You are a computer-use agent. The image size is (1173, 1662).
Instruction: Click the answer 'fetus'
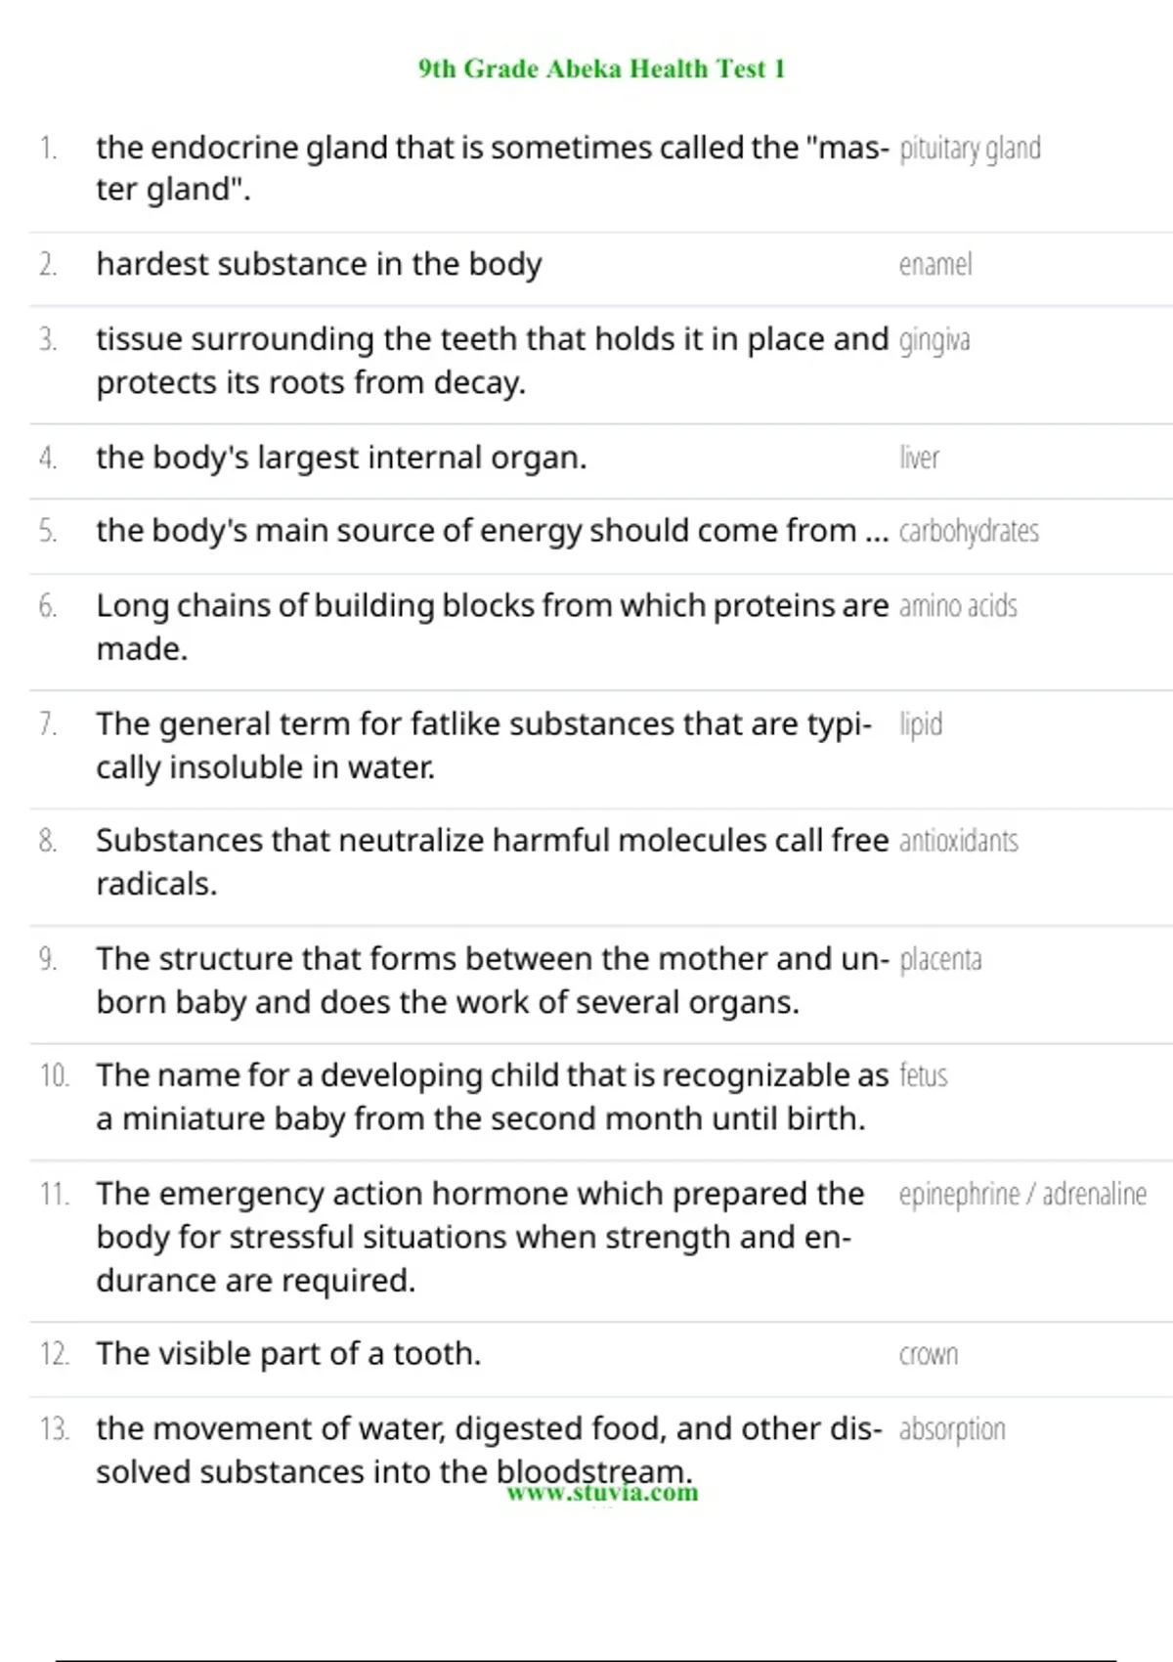click(x=924, y=1075)
